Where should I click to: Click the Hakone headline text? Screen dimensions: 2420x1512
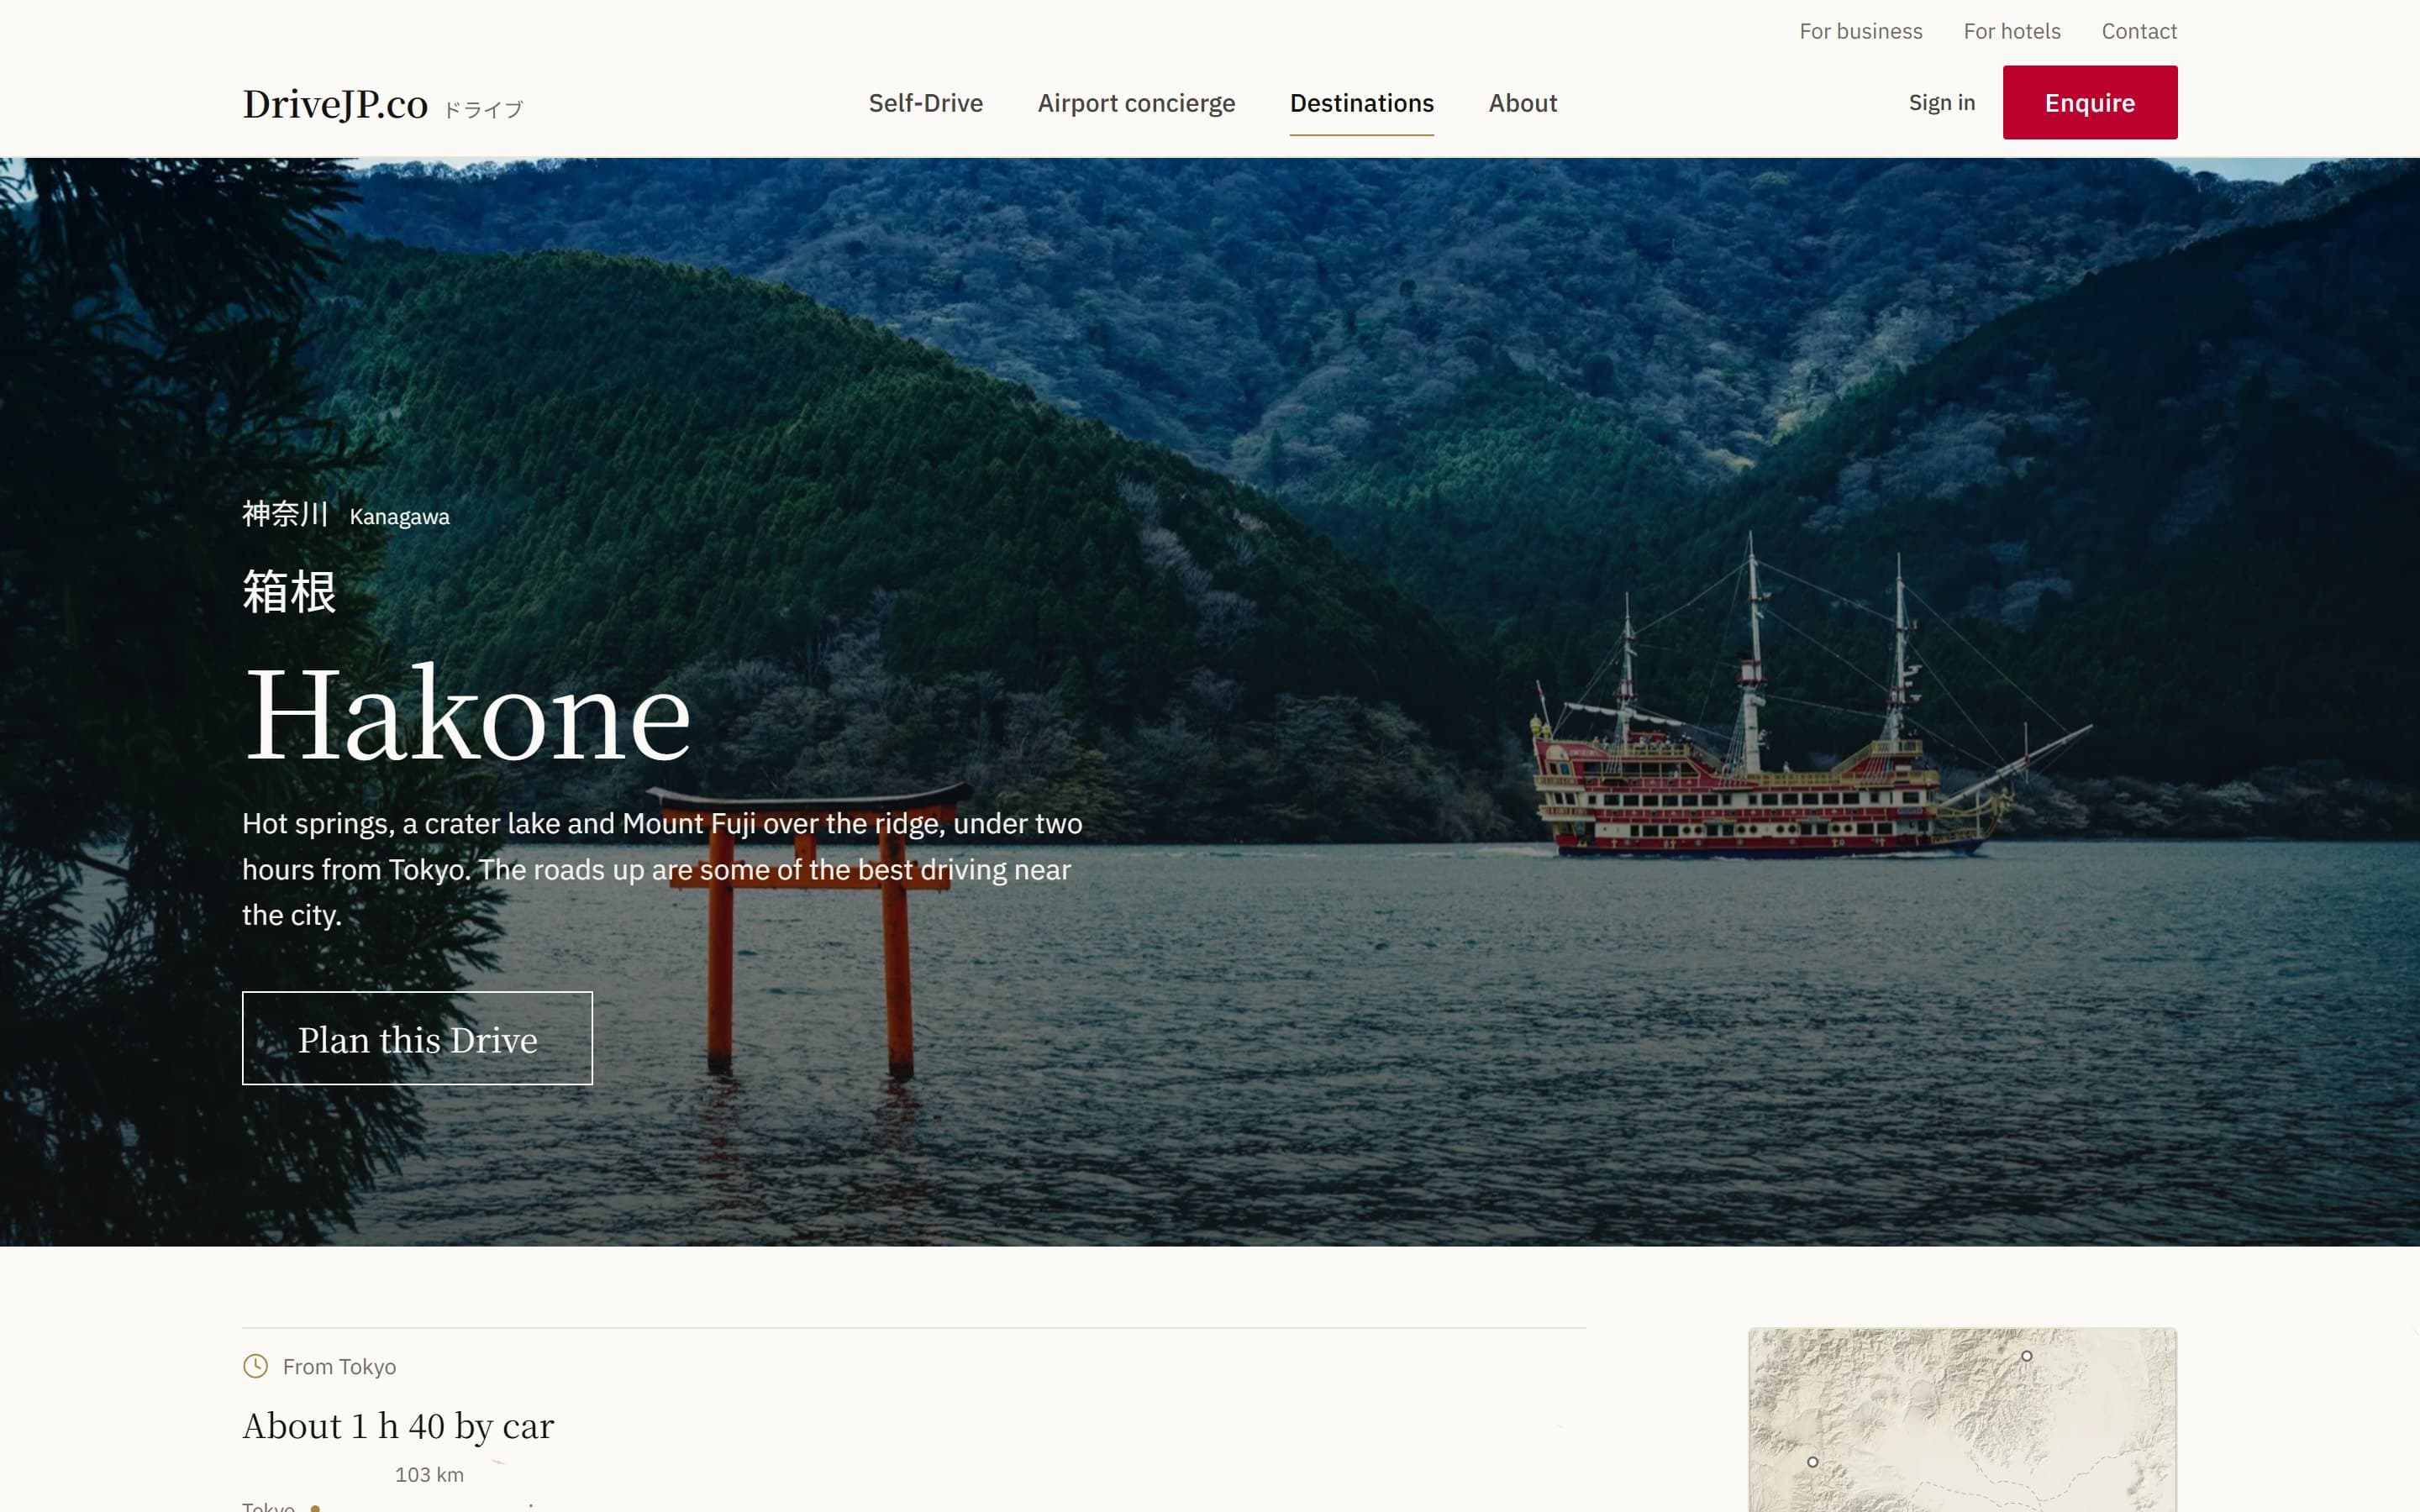tap(467, 714)
